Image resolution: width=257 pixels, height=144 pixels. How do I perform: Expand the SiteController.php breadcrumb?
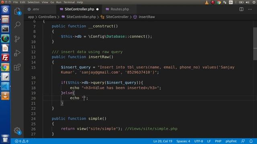(81, 17)
